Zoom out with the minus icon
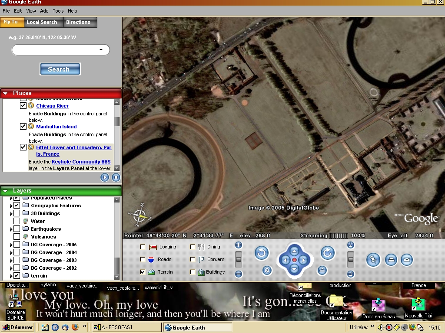445x333 pixels. coord(239,274)
